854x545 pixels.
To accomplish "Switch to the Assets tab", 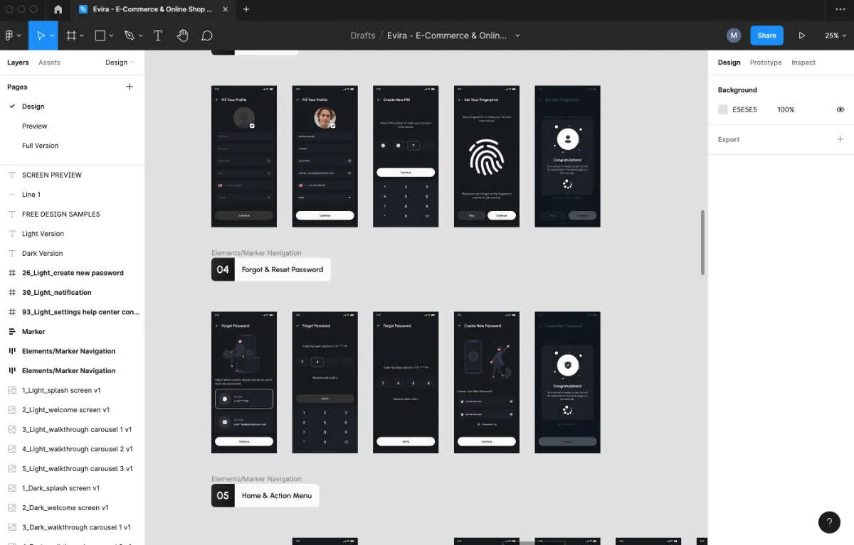I will pos(49,63).
